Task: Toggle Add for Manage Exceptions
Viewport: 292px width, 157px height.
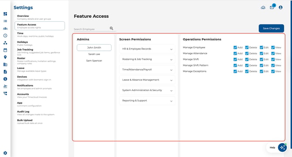Action: coord(235,72)
